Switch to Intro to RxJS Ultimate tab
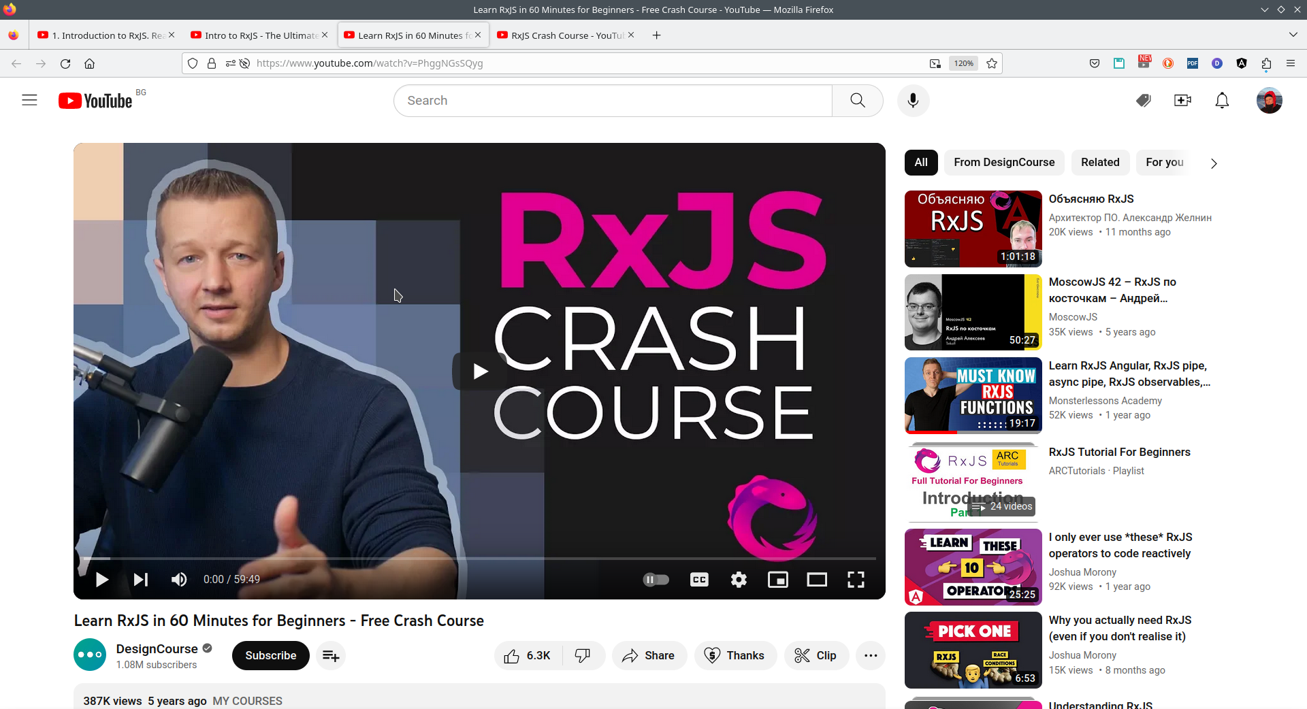 tap(259, 35)
